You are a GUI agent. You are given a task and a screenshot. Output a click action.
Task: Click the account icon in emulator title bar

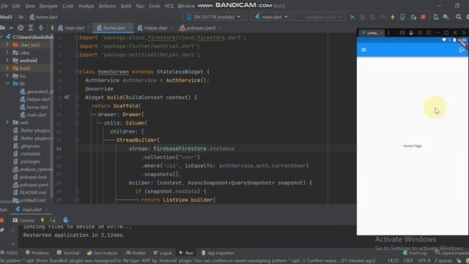(x=411, y=32)
